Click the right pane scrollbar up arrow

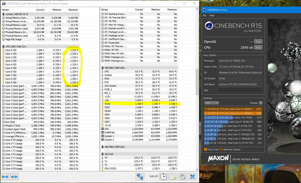pyautogui.click(x=197, y=9)
